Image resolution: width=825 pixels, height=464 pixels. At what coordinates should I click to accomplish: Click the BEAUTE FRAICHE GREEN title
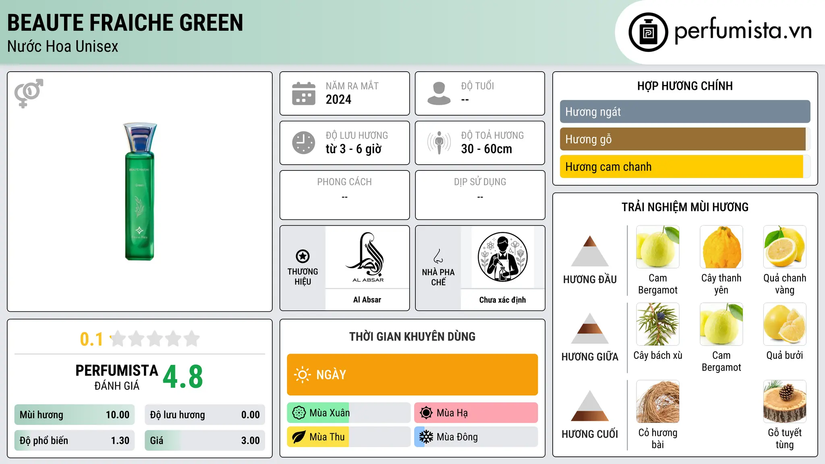(x=125, y=23)
